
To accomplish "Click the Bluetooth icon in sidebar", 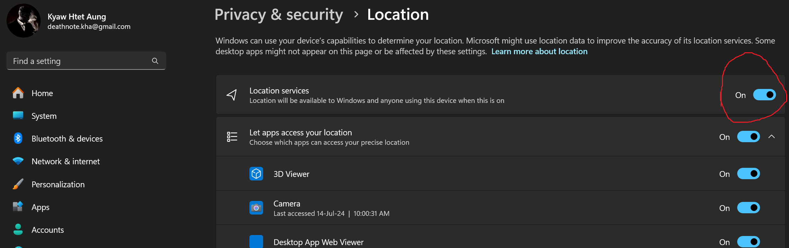I will (18, 139).
